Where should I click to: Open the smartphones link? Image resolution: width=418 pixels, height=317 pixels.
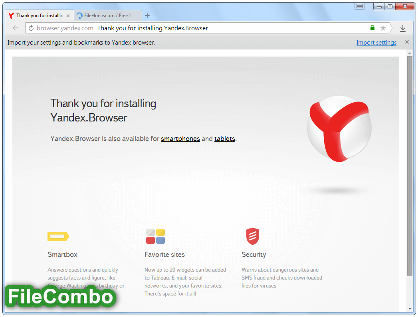(180, 139)
